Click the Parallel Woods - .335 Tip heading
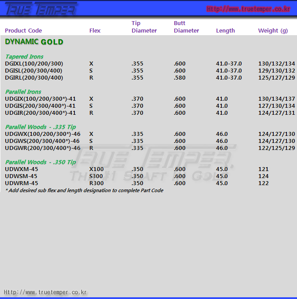 tap(40, 127)
